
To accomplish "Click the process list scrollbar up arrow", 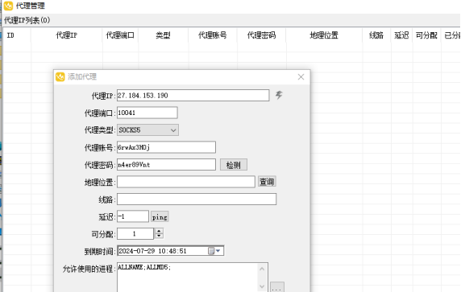I will pyautogui.click(x=262, y=269).
